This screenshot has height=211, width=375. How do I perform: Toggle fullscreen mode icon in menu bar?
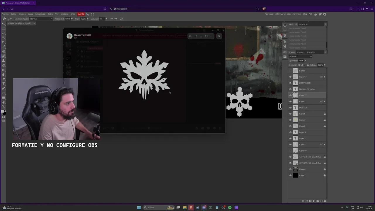93,14
